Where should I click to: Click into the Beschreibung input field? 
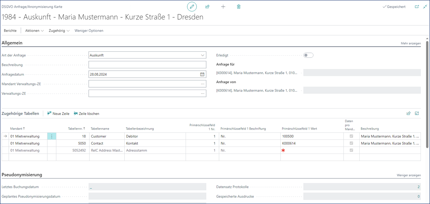coord(147,65)
